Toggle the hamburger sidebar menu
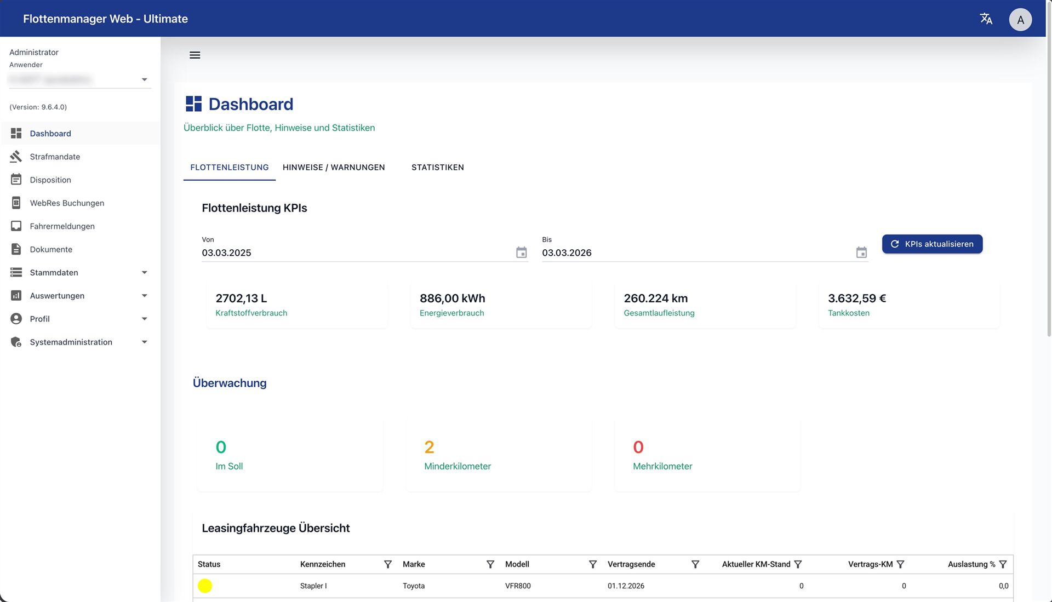Image resolution: width=1052 pixels, height=602 pixels. pos(195,55)
